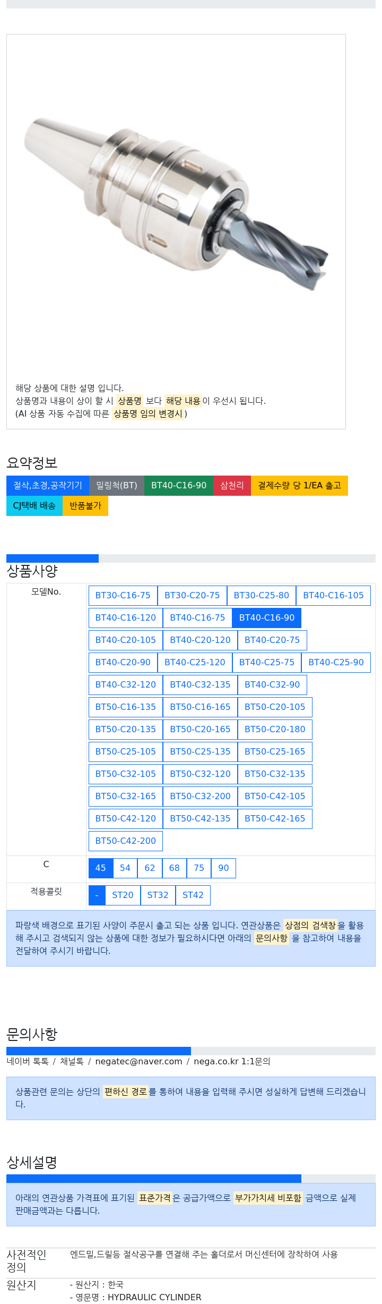The width and height of the screenshot is (382, 1304).
Task: Select model BT30-C16-75
Action: (123, 595)
